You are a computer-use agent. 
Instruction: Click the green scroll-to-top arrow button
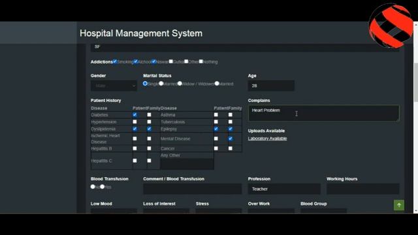[399, 205]
